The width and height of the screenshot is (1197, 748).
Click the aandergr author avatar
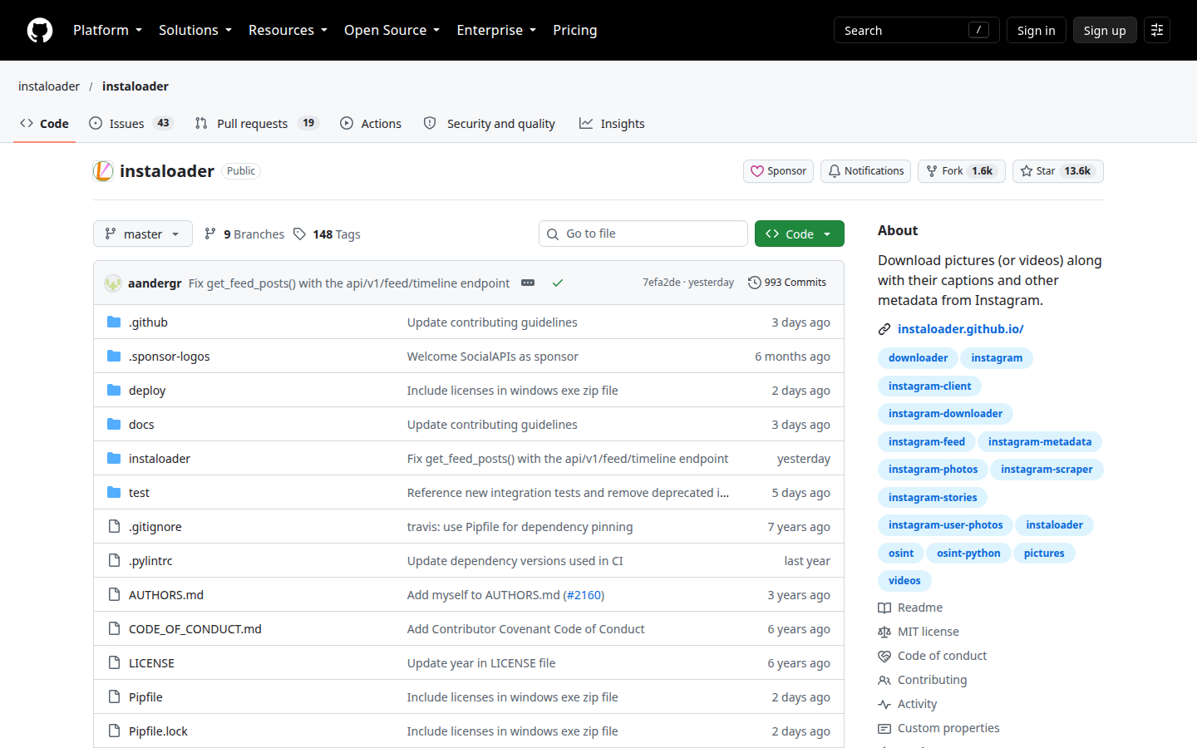(x=113, y=283)
